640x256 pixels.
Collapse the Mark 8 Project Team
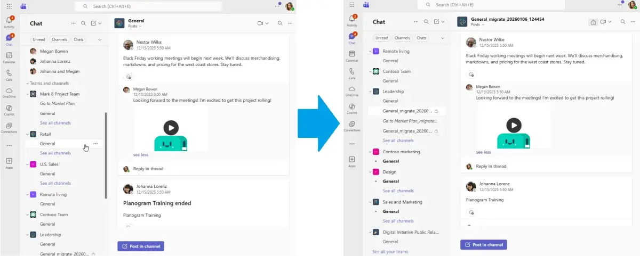tap(27, 94)
